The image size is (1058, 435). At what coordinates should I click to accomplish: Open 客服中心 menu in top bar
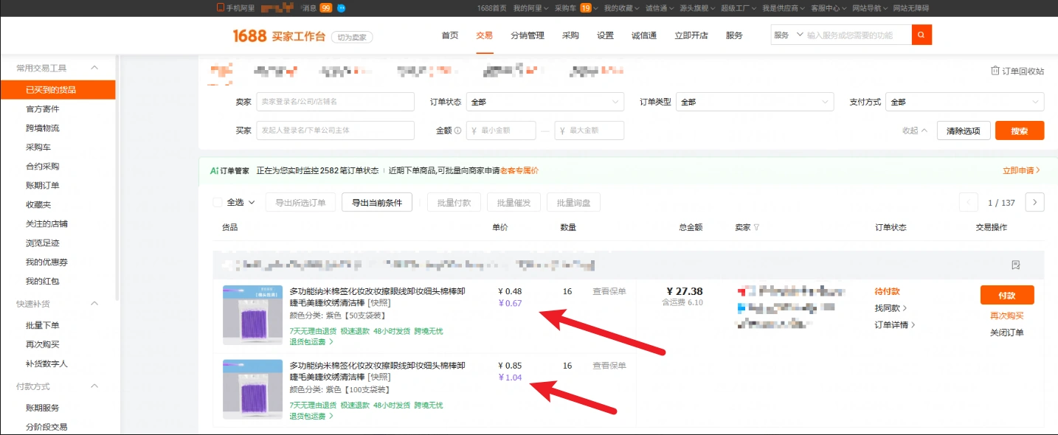coord(829,7)
